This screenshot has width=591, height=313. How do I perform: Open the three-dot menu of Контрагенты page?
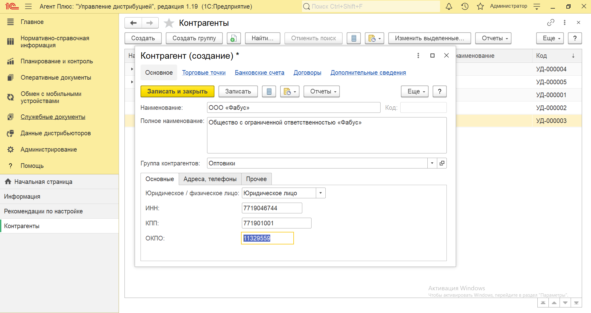pos(565,22)
